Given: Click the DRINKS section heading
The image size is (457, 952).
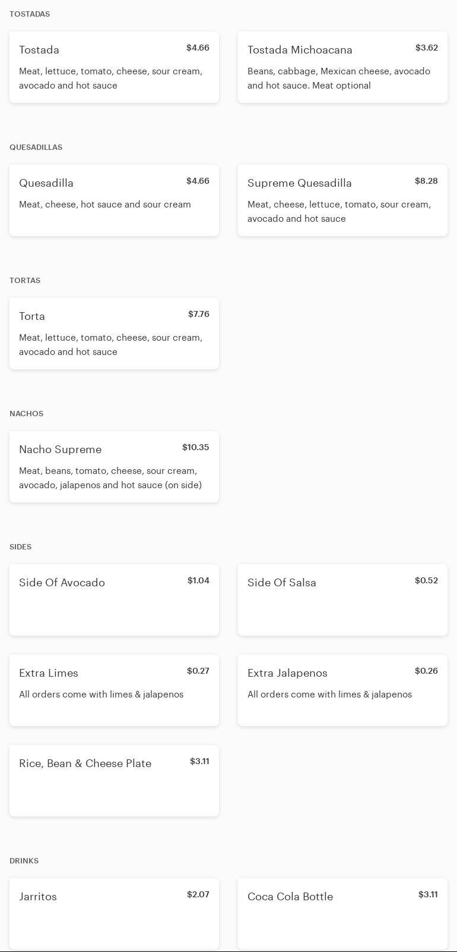Looking at the screenshot, I should 24,860.
